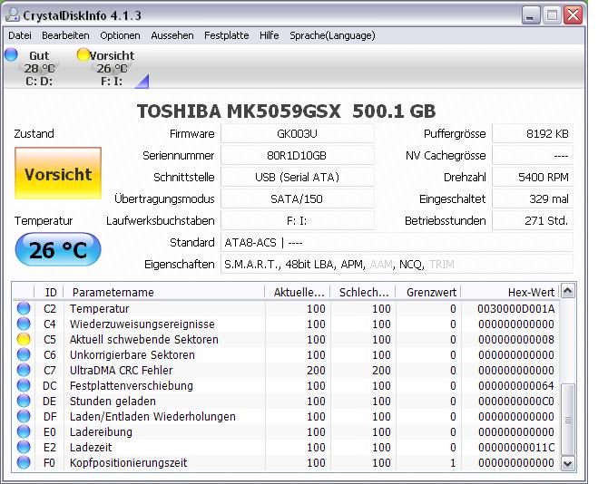Open the Sprache(Language) menu
Screen dimensions: 608x484
click(332, 35)
